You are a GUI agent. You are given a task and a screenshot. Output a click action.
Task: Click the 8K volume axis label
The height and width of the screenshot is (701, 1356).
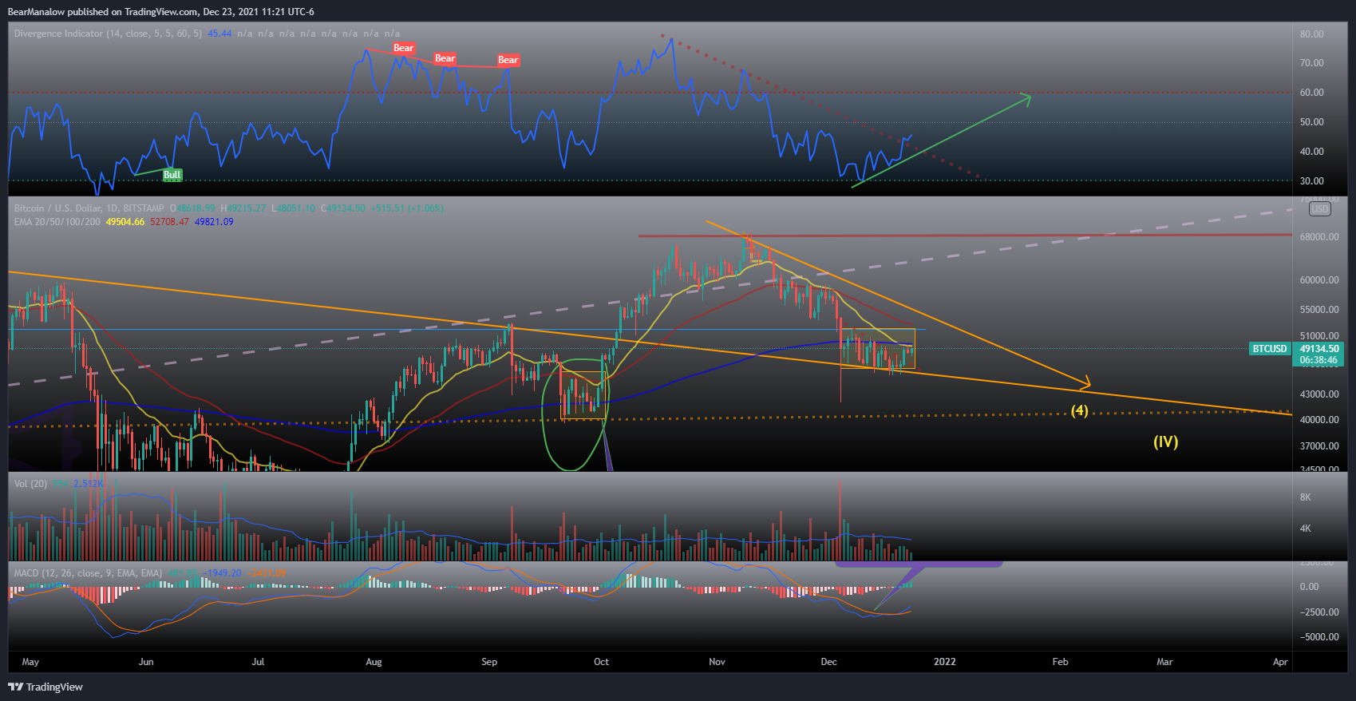(1306, 497)
